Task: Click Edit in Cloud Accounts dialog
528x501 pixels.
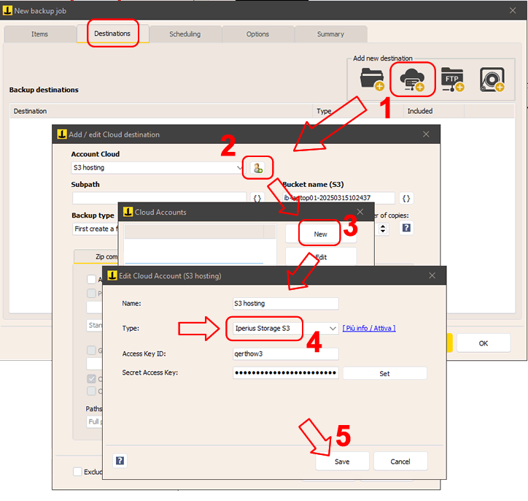Action: click(321, 257)
